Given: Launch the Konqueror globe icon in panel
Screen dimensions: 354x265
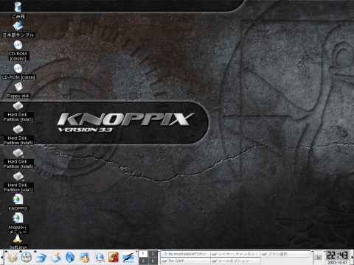Looking at the screenshot, I should (99, 258).
